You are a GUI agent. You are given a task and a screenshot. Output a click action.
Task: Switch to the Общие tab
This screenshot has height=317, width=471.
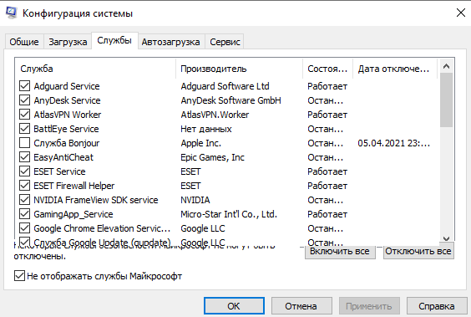(24, 42)
